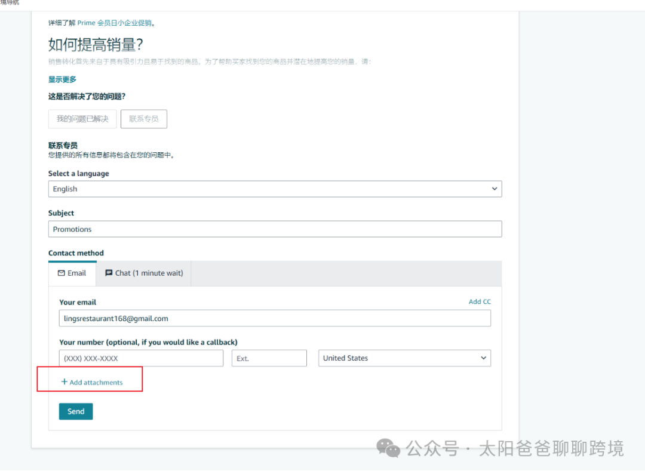This screenshot has width=645, height=474.
Task: Click the envelope icon on Email tab
Action: point(62,273)
